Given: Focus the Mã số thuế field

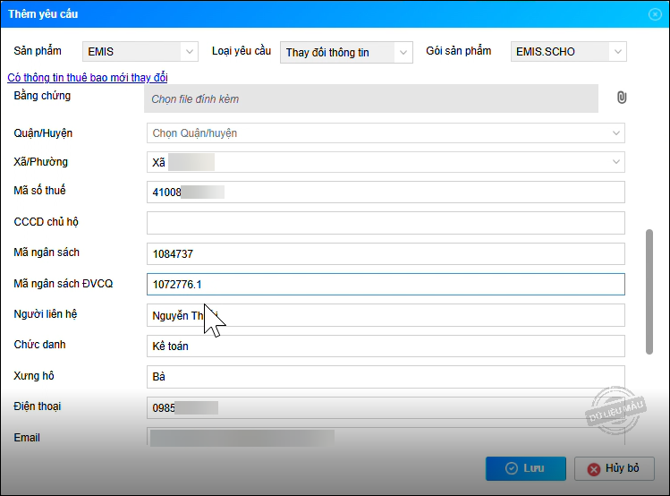Looking at the screenshot, I should (385, 192).
